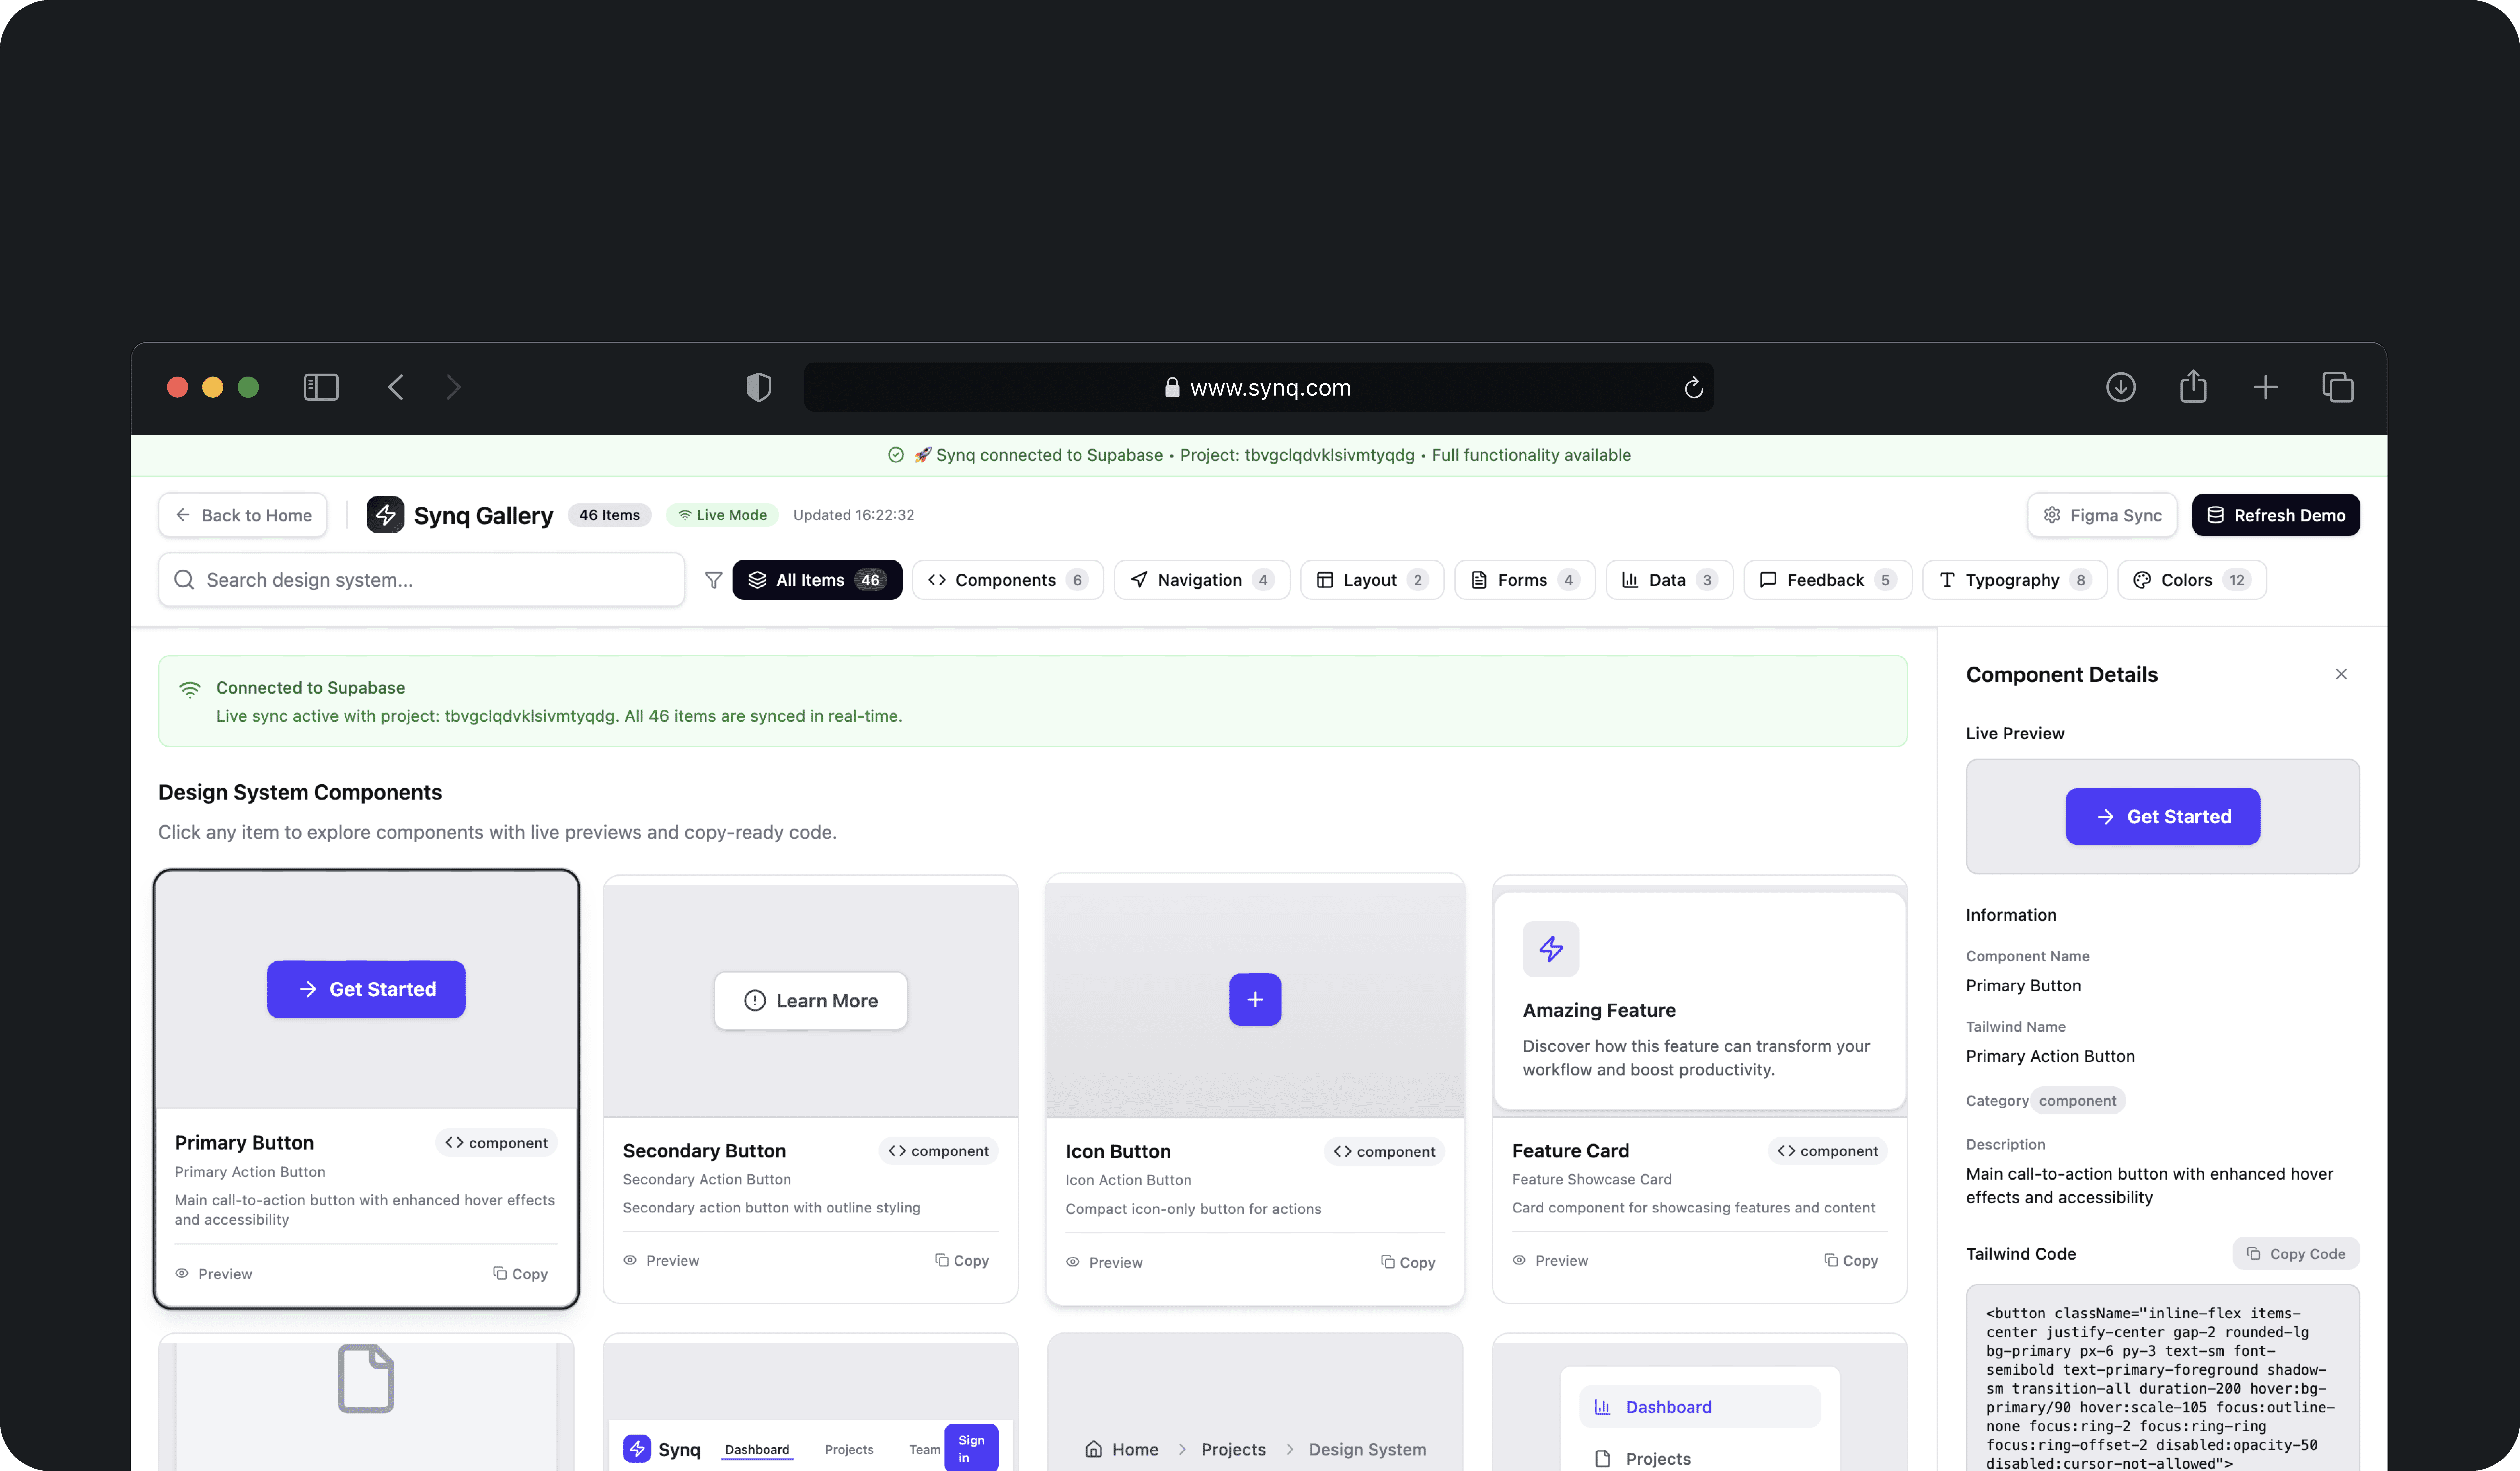
Task: Open the Figma Sync settings
Action: [2102, 515]
